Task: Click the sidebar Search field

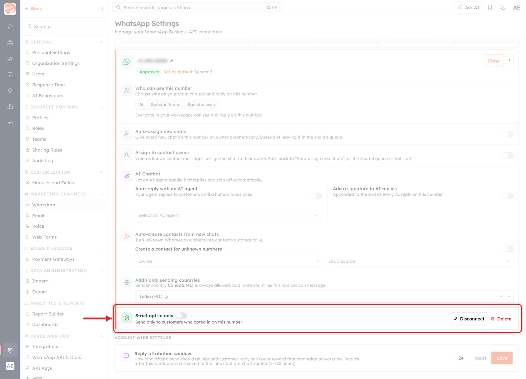Action: [64, 26]
